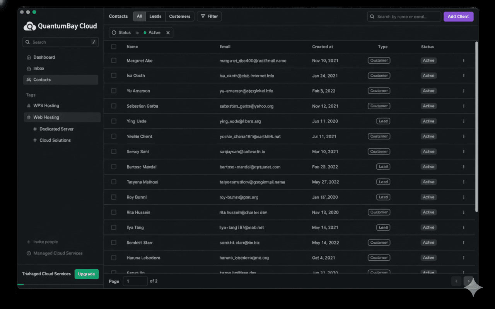Open the Dashboard from the sidebar
The height and width of the screenshot is (309, 495).
[x=43, y=57]
